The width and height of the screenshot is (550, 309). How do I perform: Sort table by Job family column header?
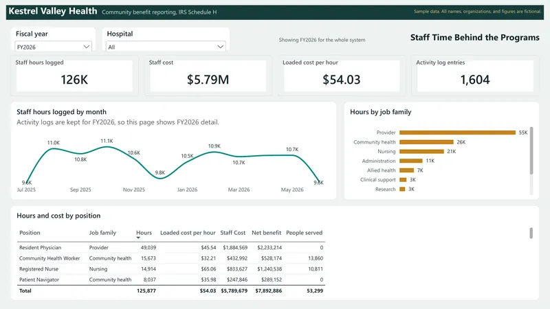pos(102,233)
